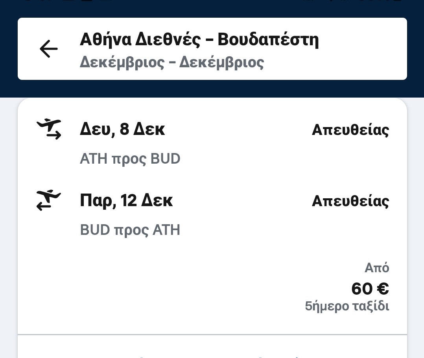Tap the back arrow icon
Viewport: 424px width, 358px height.
coord(49,49)
